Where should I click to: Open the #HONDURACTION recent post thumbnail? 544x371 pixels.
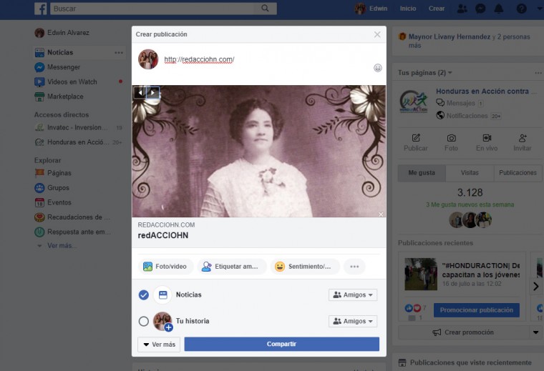pos(421,274)
